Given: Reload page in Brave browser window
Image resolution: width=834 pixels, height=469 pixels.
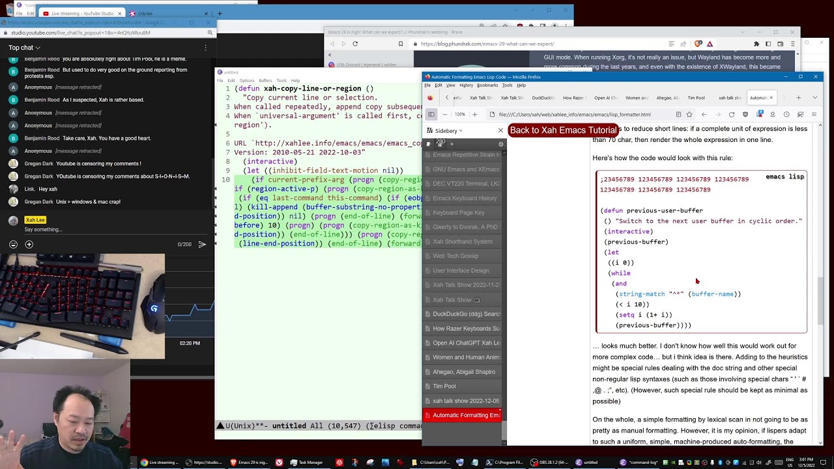Looking at the screenshot, I should click(355, 44).
